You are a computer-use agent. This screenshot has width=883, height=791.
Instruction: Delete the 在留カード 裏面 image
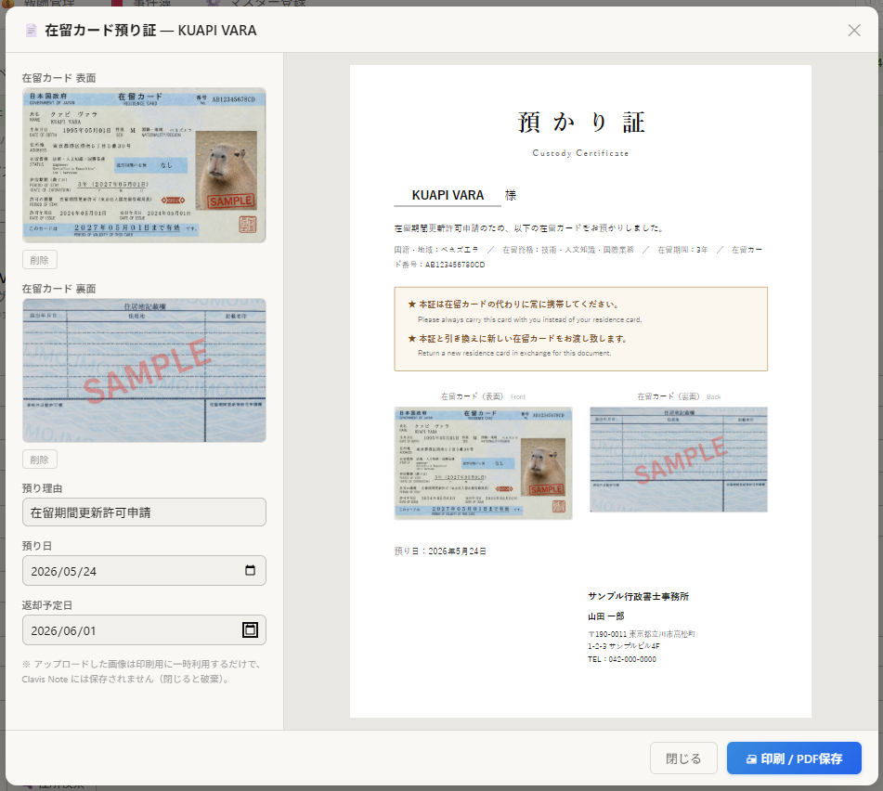[39, 460]
